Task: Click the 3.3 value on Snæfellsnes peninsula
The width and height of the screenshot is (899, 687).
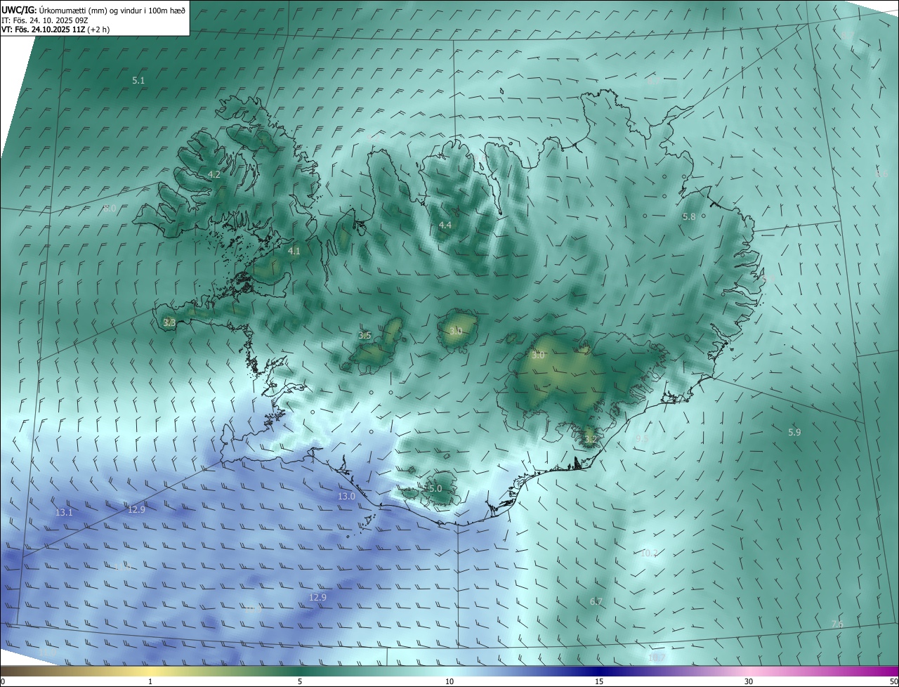Action: 169,323
